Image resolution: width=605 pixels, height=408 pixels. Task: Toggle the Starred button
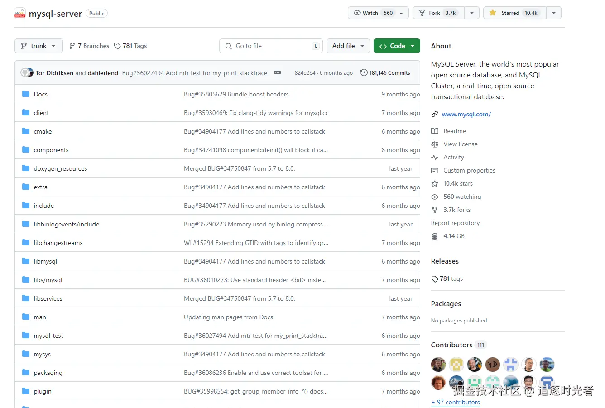(x=515, y=13)
